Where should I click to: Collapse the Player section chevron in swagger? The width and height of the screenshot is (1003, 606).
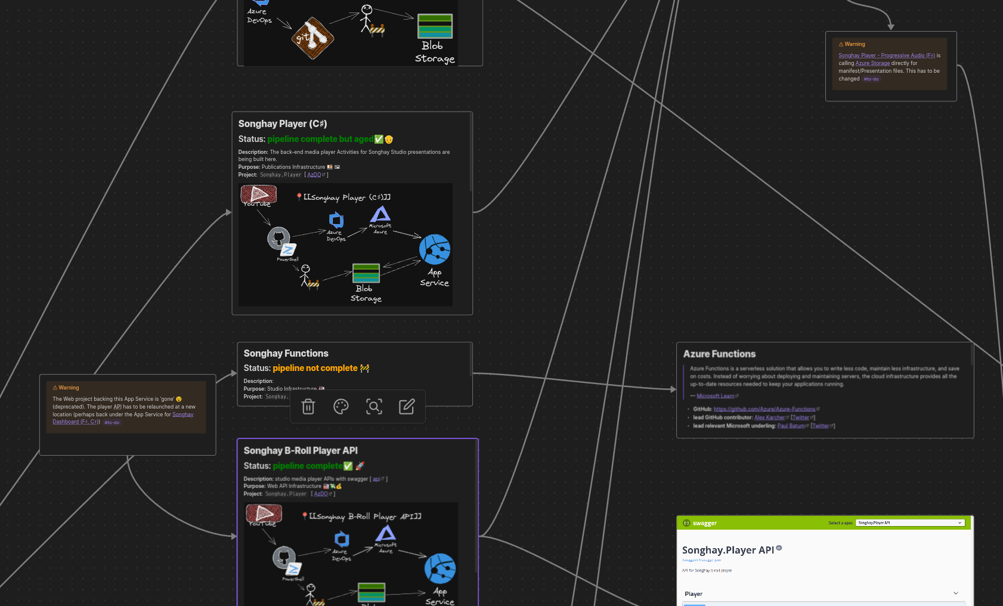pyautogui.click(x=956, y=593)
